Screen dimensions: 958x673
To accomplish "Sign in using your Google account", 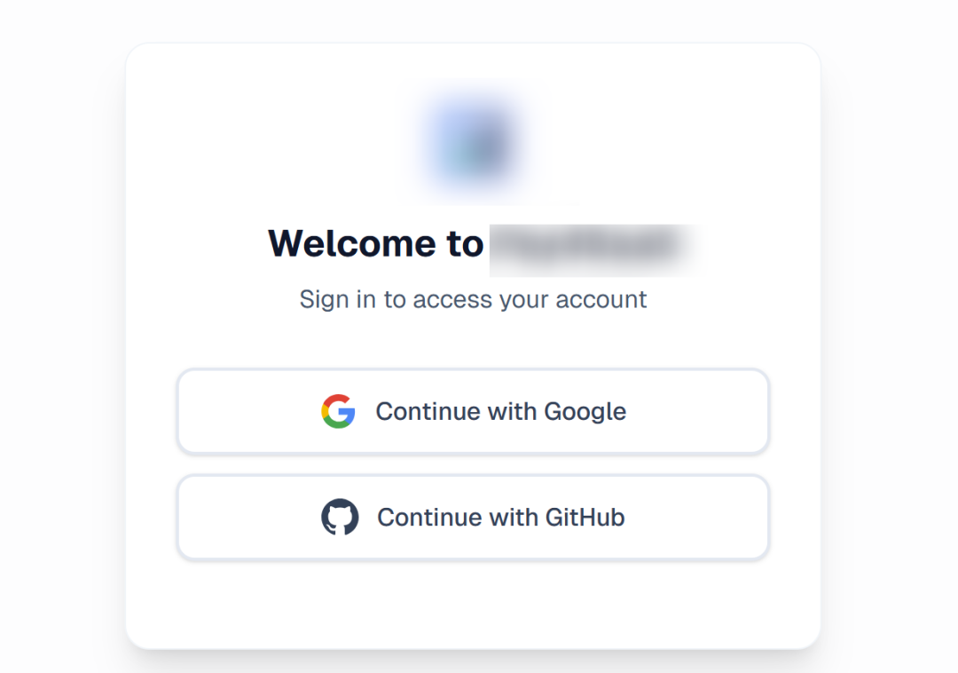I will 473,411.
